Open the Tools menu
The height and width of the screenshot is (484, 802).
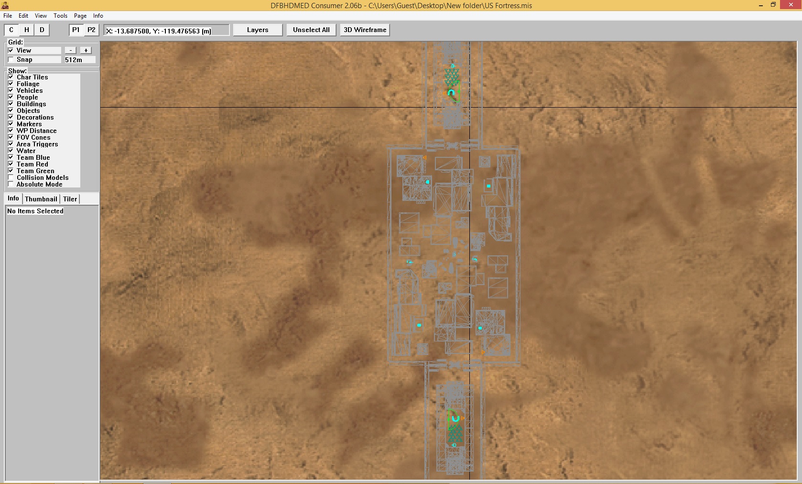pyautogui.click(x=60, y=16)
